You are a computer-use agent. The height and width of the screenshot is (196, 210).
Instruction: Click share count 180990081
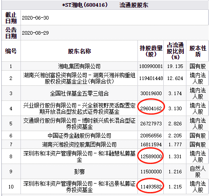tap(151, 66)
